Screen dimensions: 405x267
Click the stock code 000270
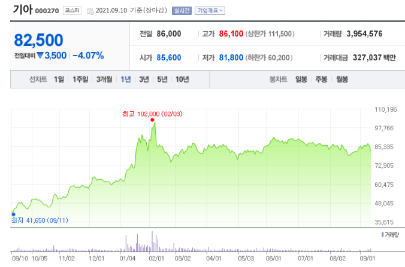[x=47, y=11]
